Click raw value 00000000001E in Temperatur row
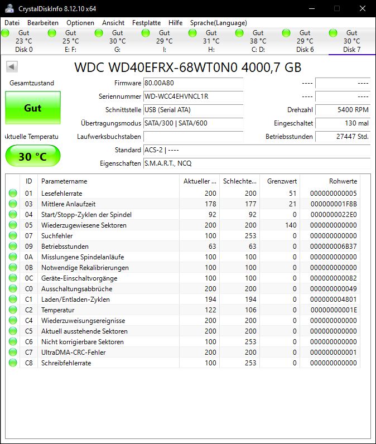 334,310
